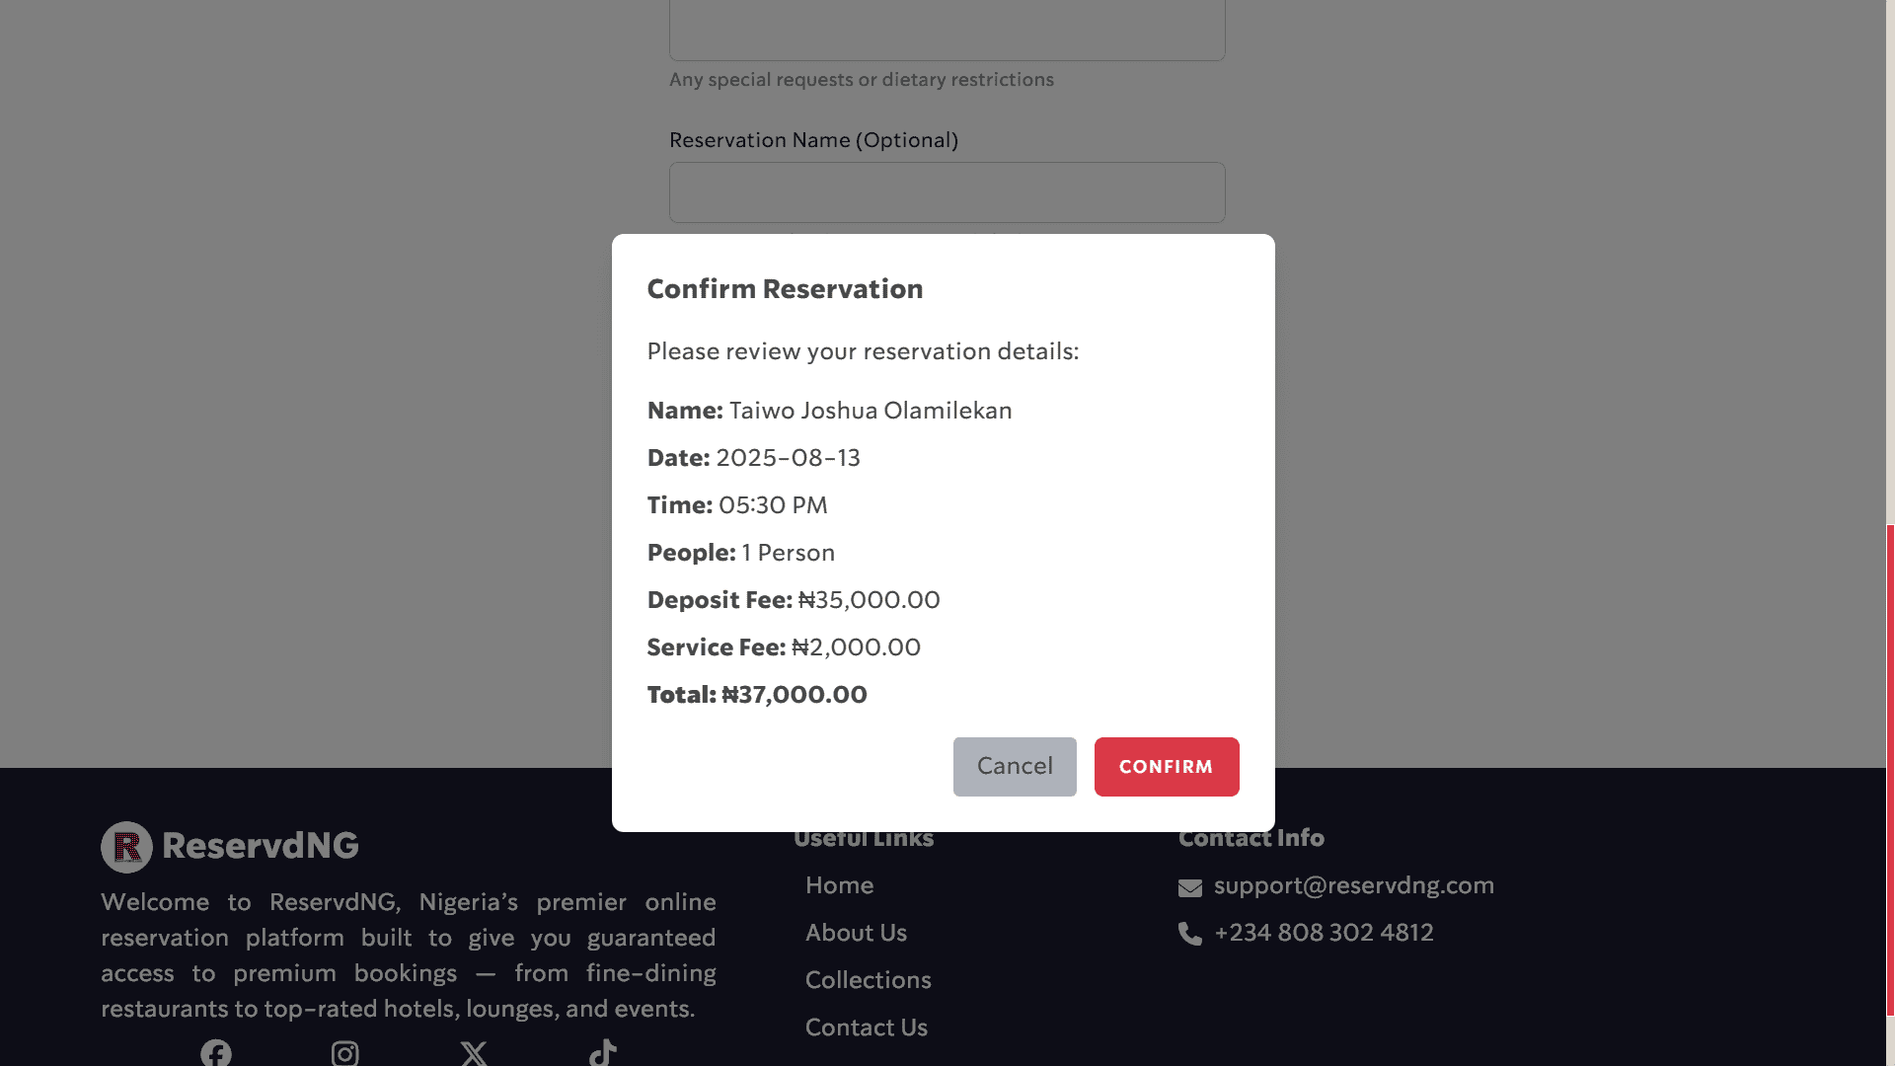Open the Facebook icon in footer
1895x1066 pixels.
coord(216,1053)
